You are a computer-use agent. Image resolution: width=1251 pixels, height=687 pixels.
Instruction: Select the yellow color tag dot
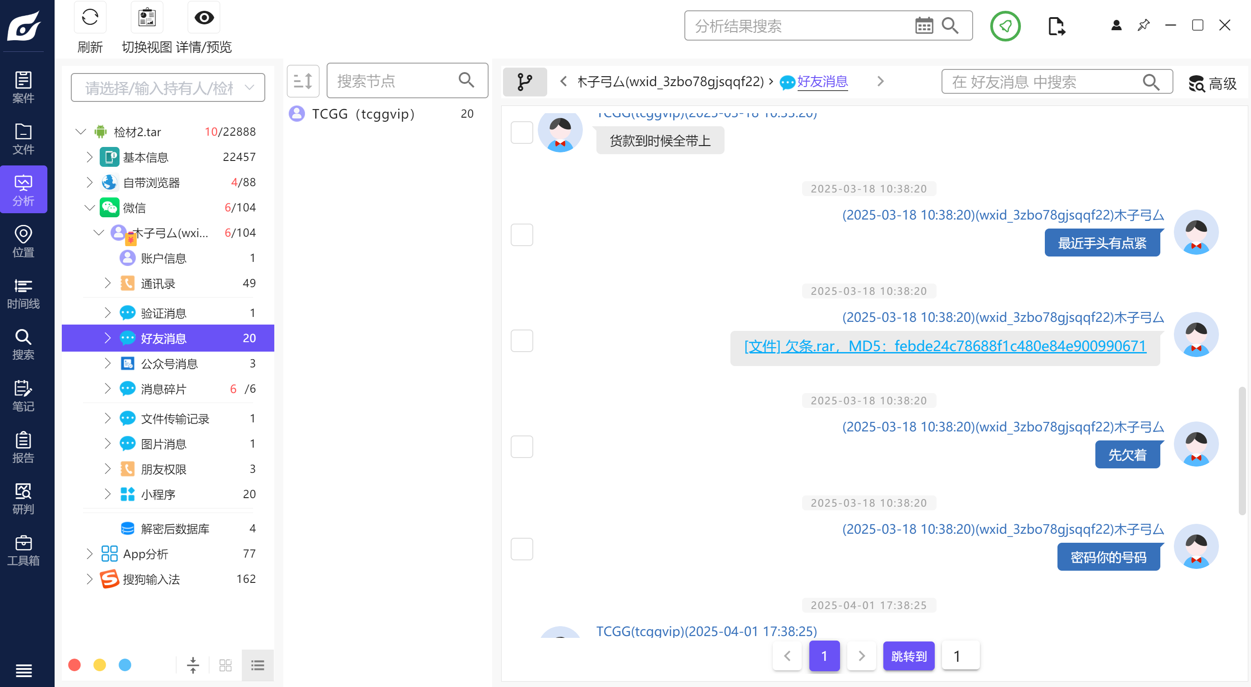tap(100, 664)
